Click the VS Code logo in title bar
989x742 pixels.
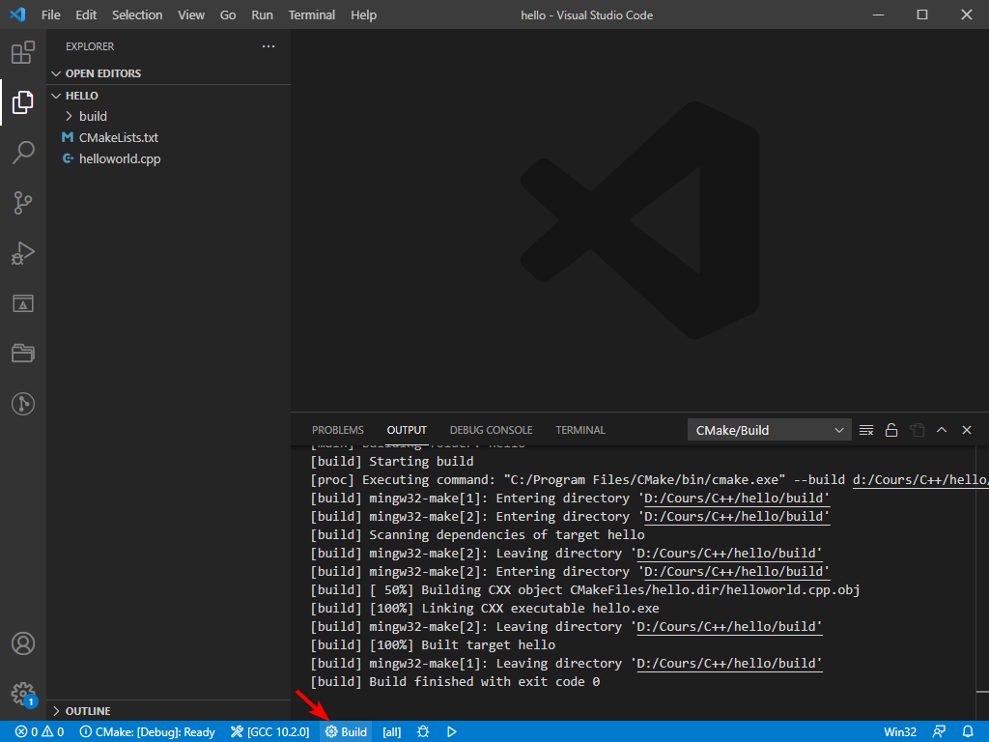17,14
